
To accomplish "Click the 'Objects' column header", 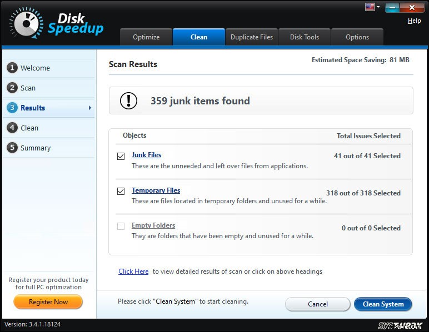I will (x=134, y=135).
